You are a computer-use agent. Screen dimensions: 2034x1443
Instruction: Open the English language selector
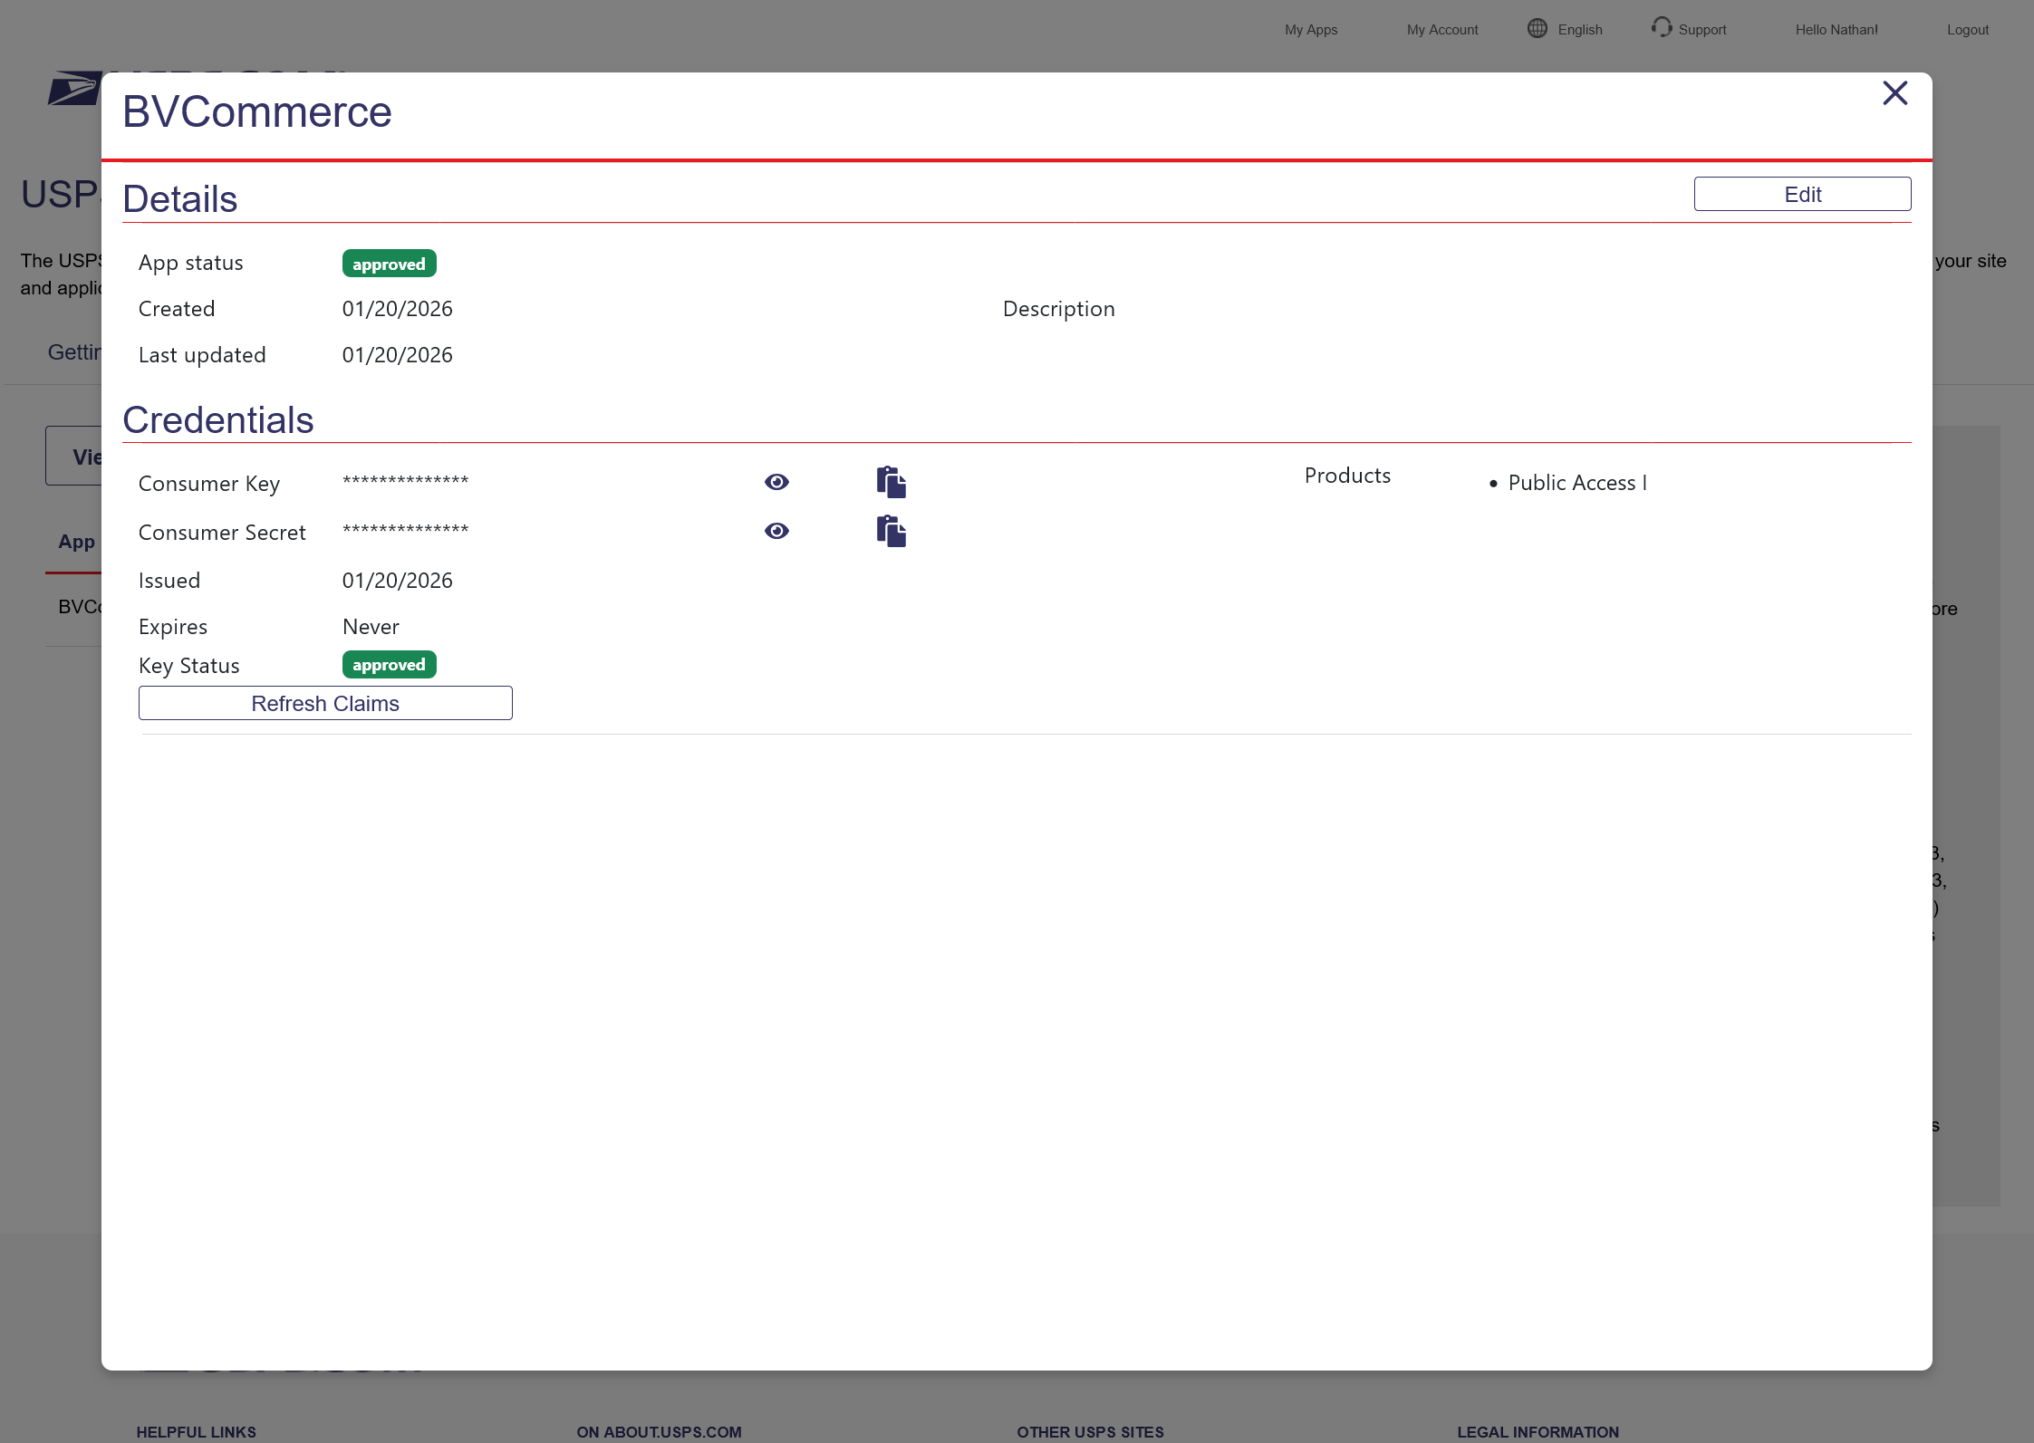pos(1580,30)
